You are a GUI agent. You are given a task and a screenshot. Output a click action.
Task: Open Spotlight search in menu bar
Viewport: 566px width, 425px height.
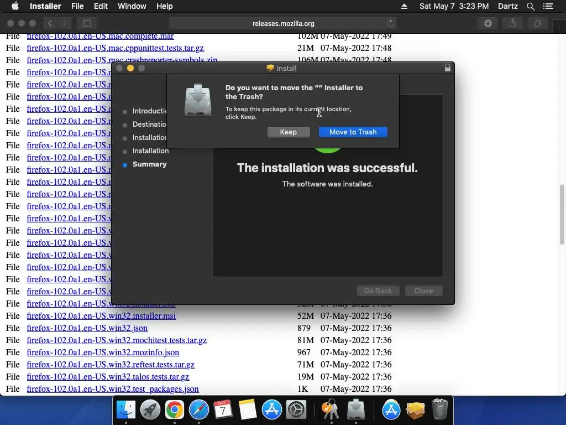[x=530, y=6]
